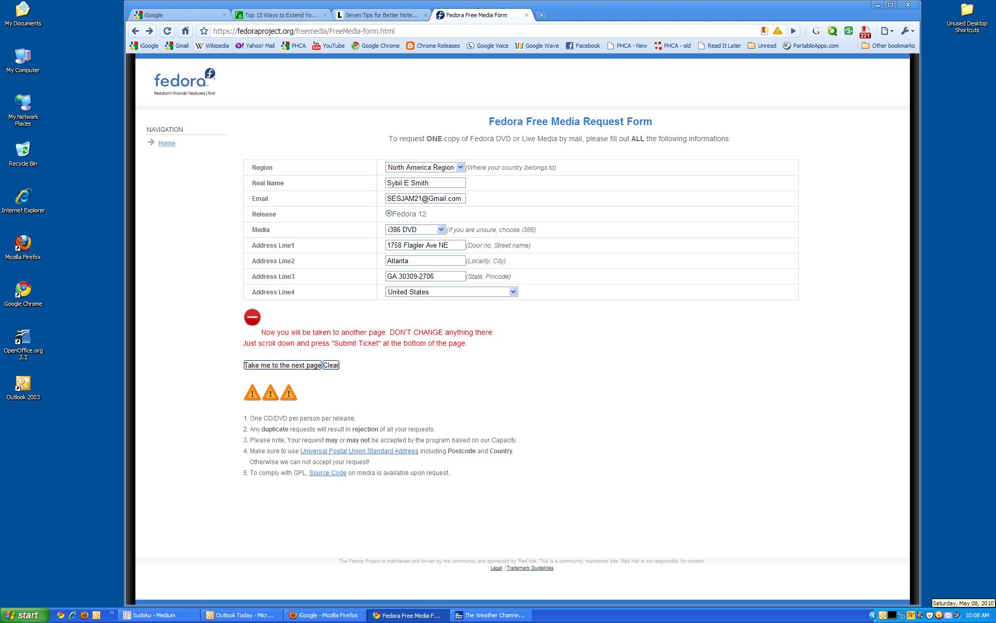Open the Wikipedia bookmark
The height and width of the screenshot is (623, 996).
[x=212, y=46]
